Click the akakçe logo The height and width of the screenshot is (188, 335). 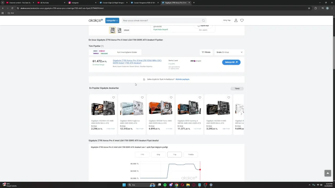tap(96, 20)
